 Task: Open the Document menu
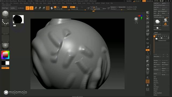pos(16,3)
